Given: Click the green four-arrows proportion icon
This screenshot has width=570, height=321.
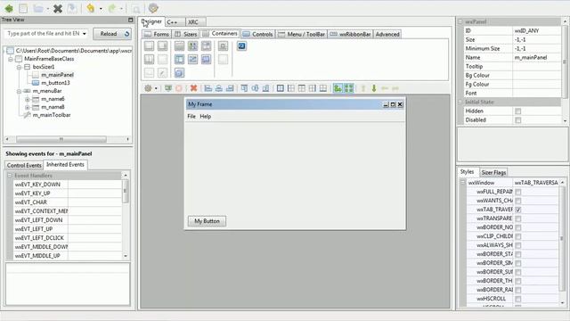Looking at the screenshot, I should tap(348, 88).
